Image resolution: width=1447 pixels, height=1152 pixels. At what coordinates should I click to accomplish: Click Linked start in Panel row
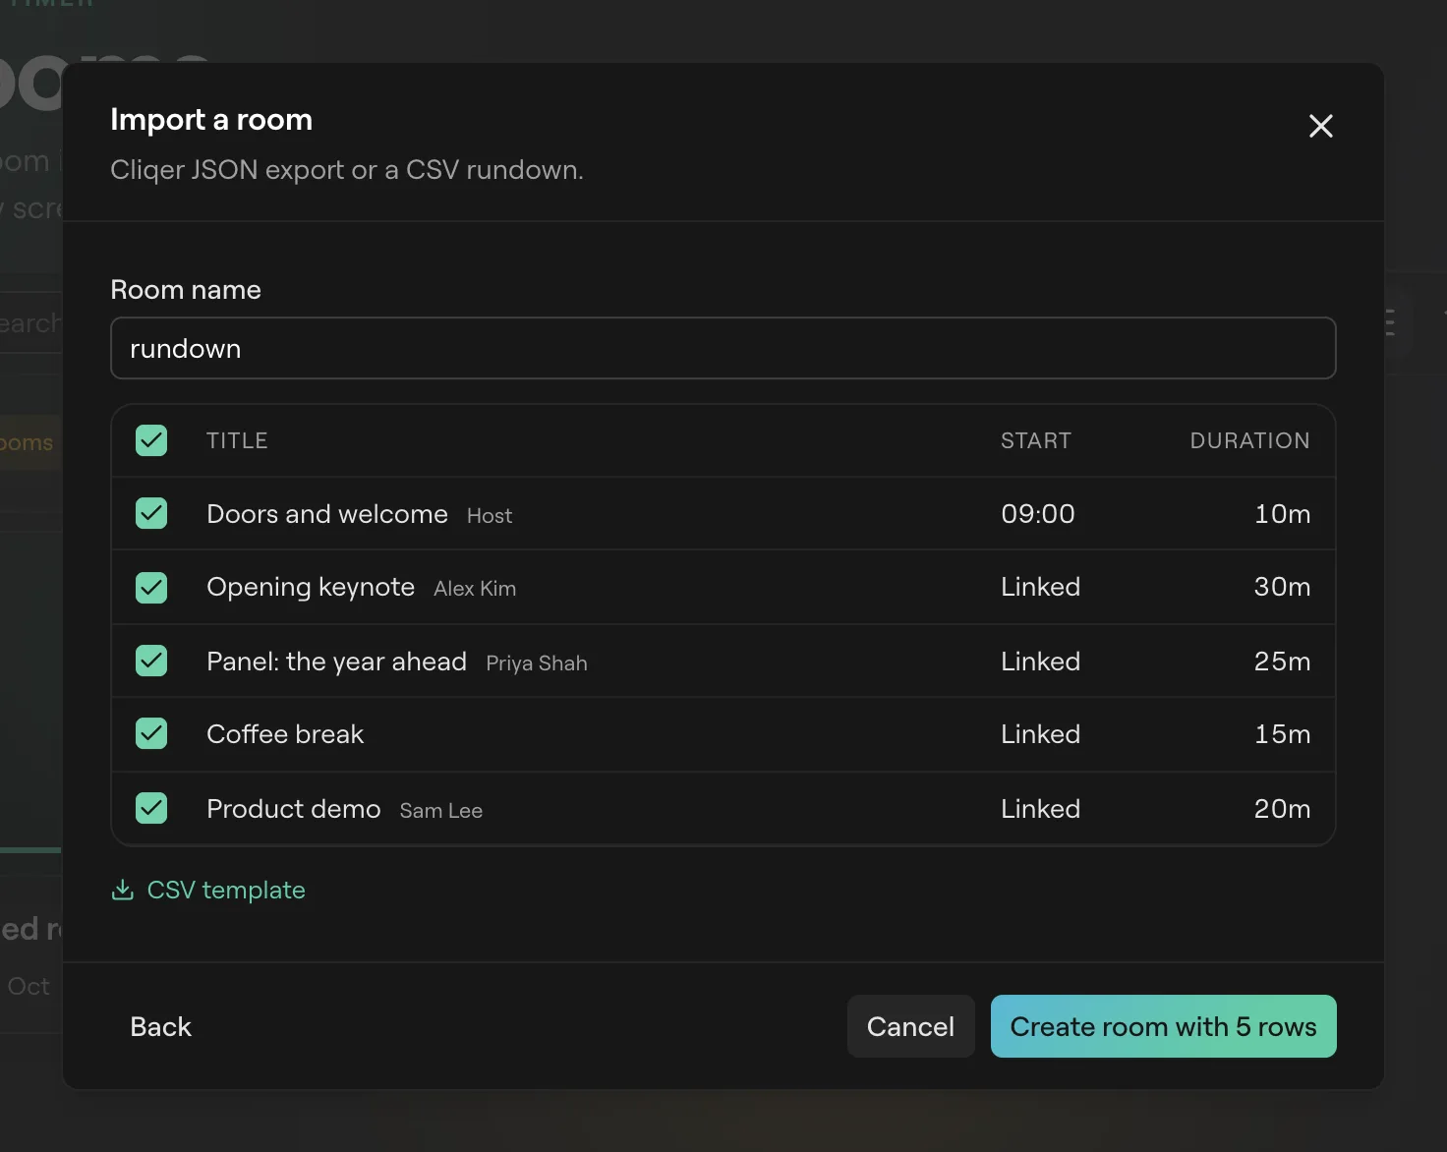(1040, 662)
